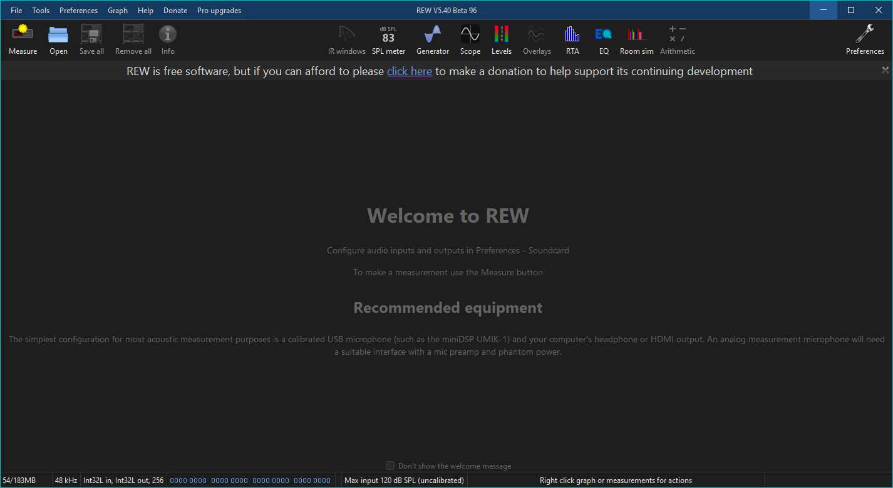Follow the "click here" donation link

click(410, 71)
